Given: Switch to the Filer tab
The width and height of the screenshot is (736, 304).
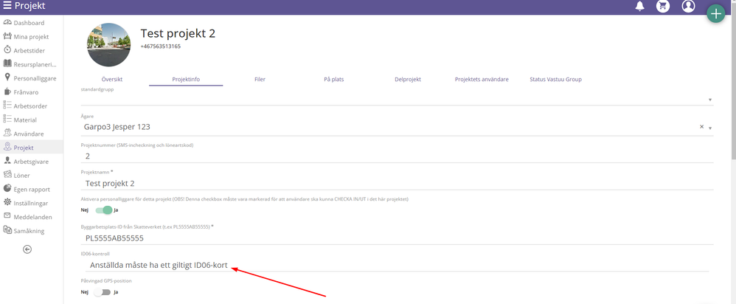Looking at the screenshot, I should (x=260, y=80).
